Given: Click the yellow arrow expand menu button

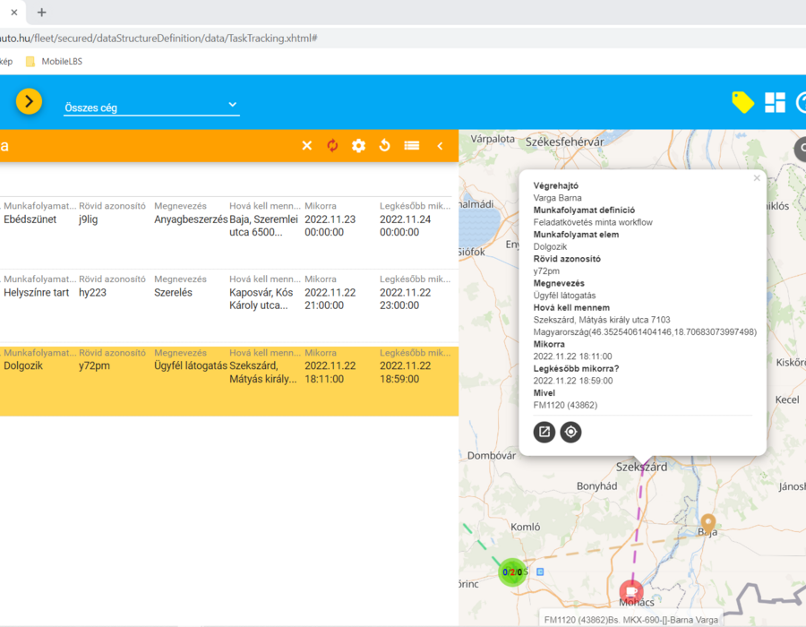Looking at the screenshot, I should coord(29,101).
